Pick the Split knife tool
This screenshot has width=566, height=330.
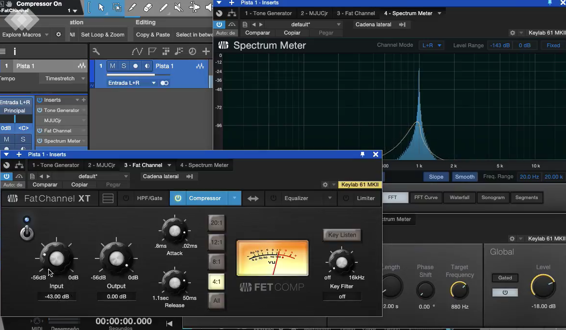(132, 7)
